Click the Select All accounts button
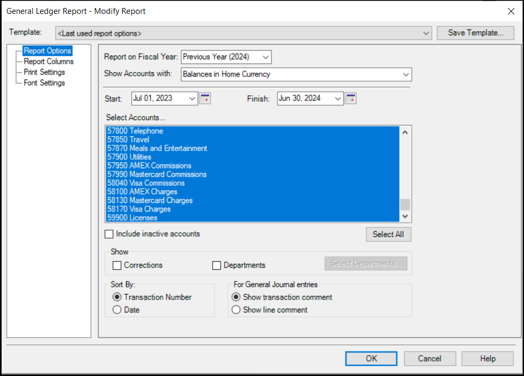The height and width of the screenshot is (376, 524). tap(388, 234)
